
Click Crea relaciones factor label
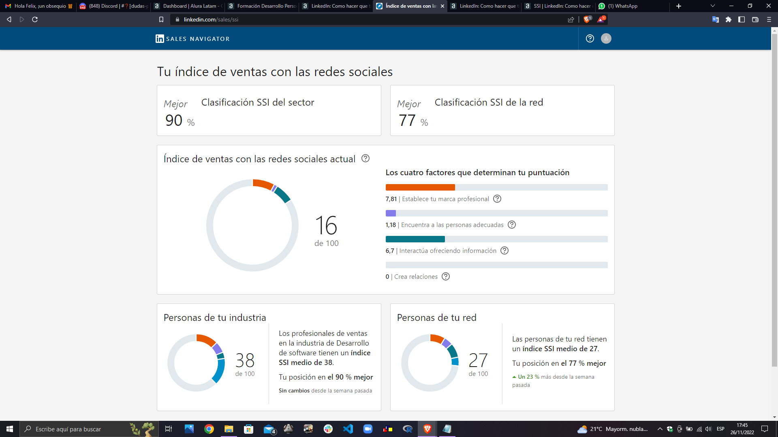tap(416, 276)
